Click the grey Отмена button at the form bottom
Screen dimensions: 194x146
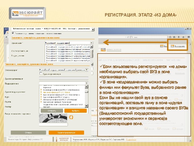click(x=28, y=132)
